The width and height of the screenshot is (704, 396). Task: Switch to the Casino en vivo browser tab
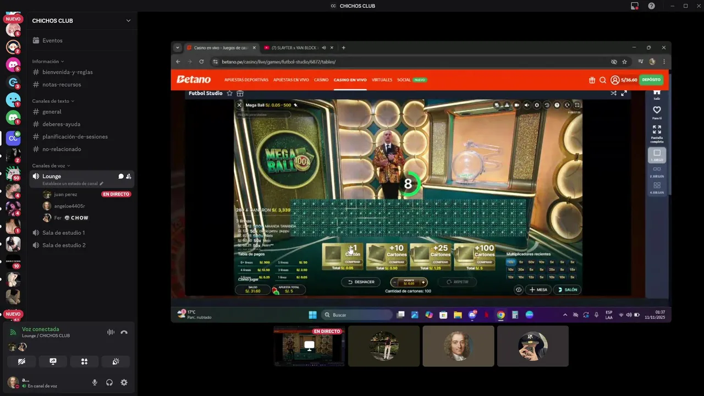click(221, 48)
